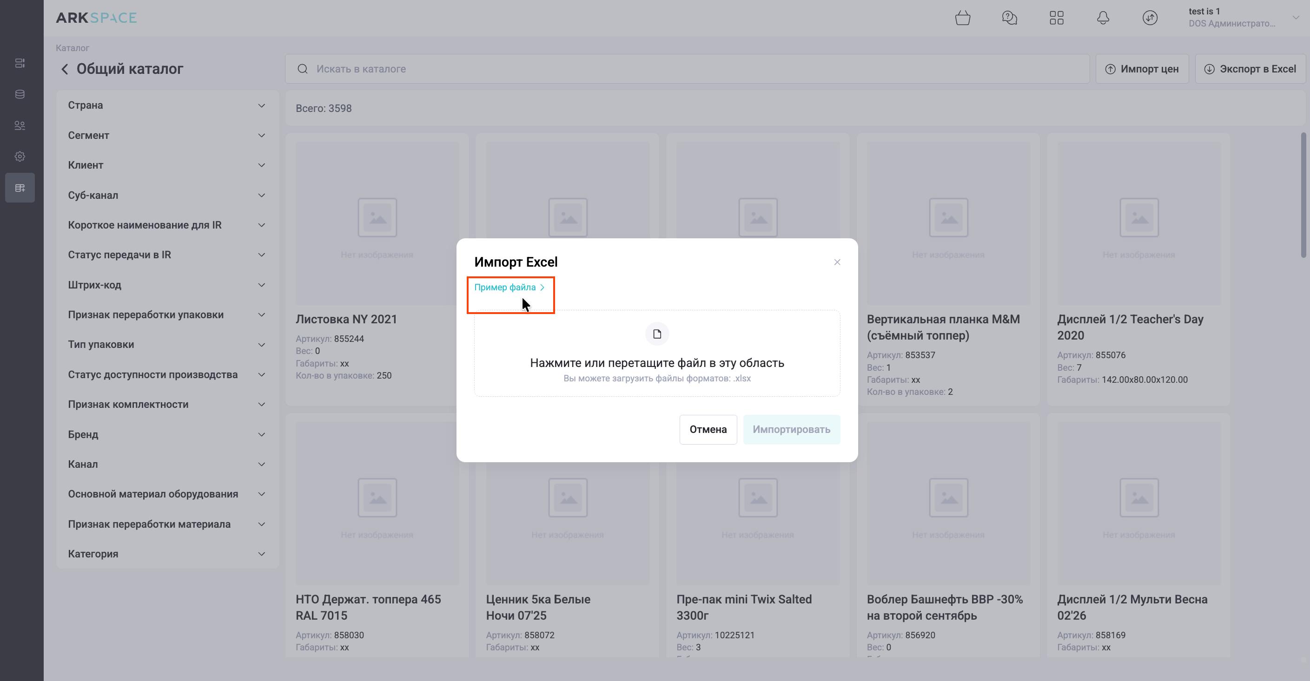
Task: Click the sync arrows icon in header
Action: point(1150,18)
